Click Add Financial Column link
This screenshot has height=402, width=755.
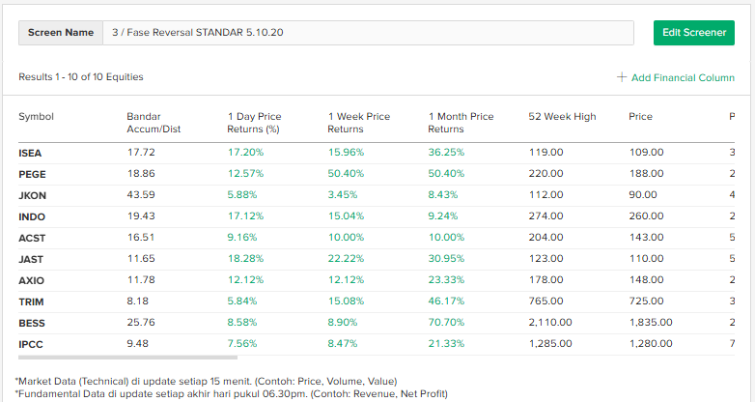(683, 77)
